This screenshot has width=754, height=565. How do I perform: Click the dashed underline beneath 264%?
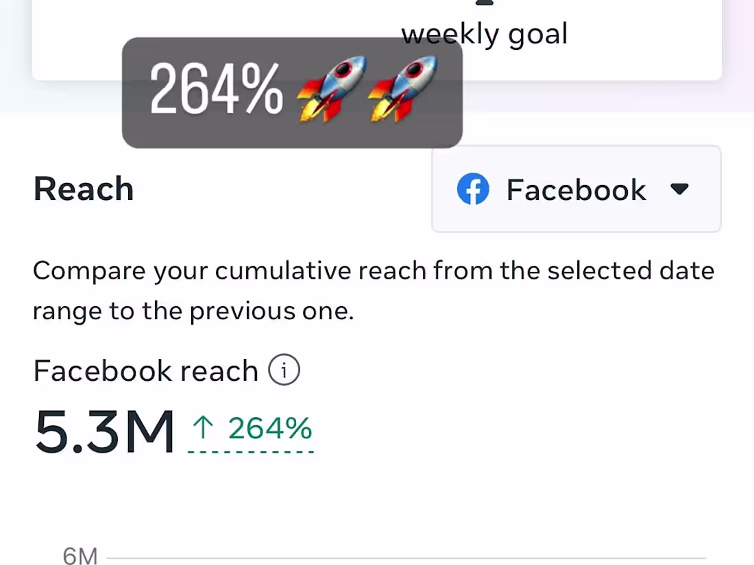point(250,452)
